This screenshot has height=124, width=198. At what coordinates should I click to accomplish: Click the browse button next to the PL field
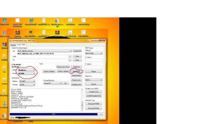pyautogui.click(x=70, y=60)
